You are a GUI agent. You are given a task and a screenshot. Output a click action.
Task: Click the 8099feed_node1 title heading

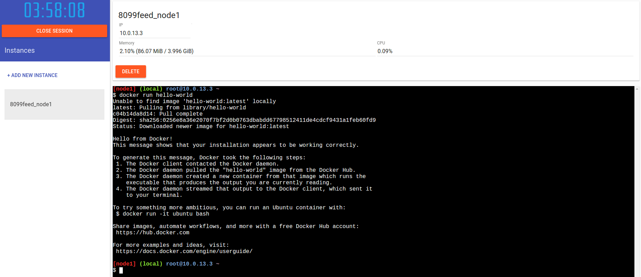click(149, 15)
